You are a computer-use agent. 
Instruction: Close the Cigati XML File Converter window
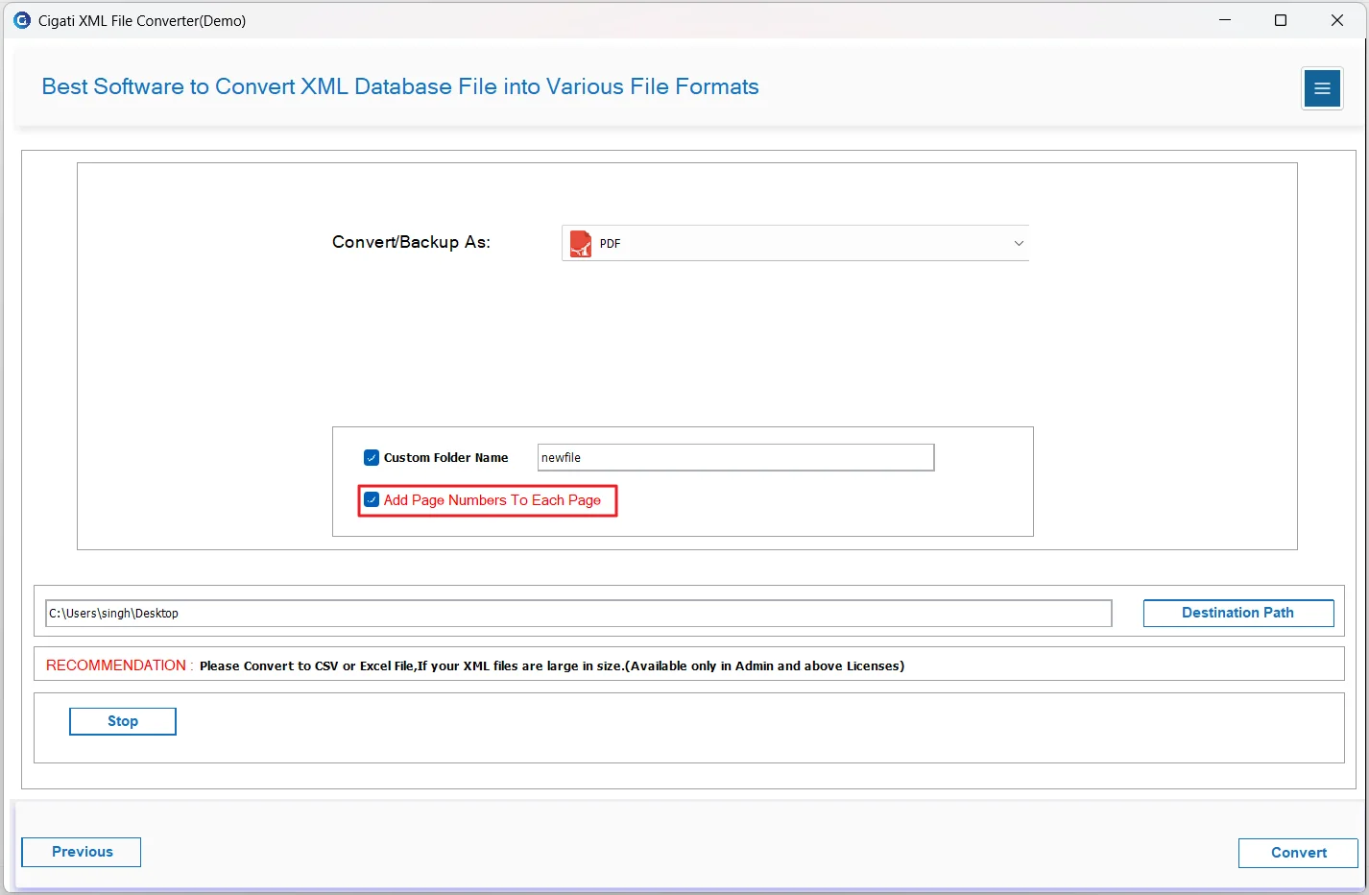[1337, 20]
